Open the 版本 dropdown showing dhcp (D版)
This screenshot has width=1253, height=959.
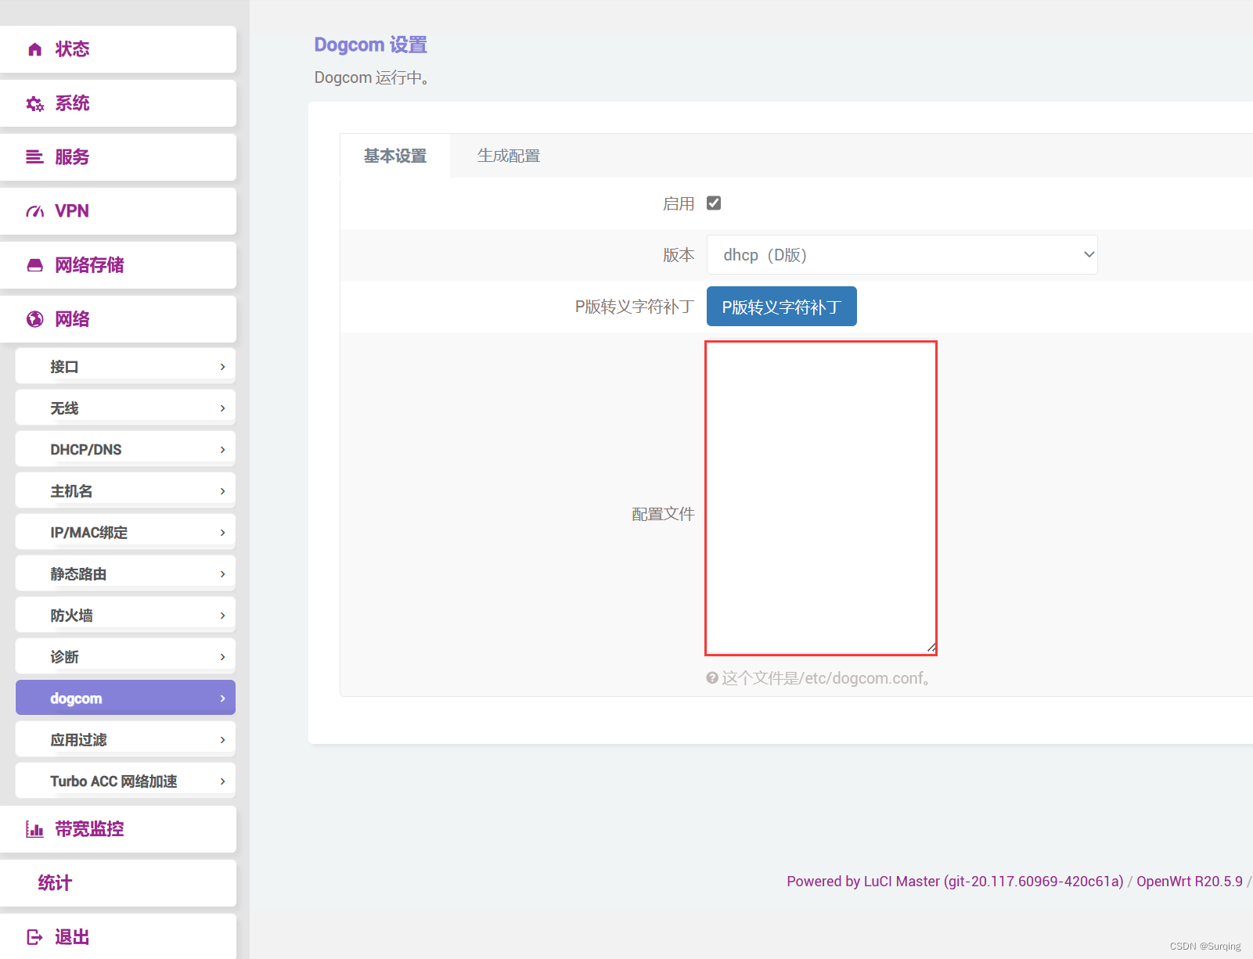point(902,254)
